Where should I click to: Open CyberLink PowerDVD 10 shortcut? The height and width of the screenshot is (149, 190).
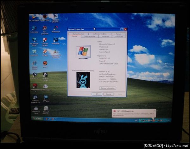point(35,99)
